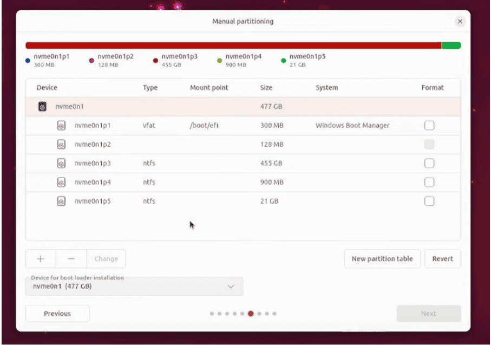Click the Revert button
Image resolution: width=491 pixels, height=345 pixels.
pos(442,259)
